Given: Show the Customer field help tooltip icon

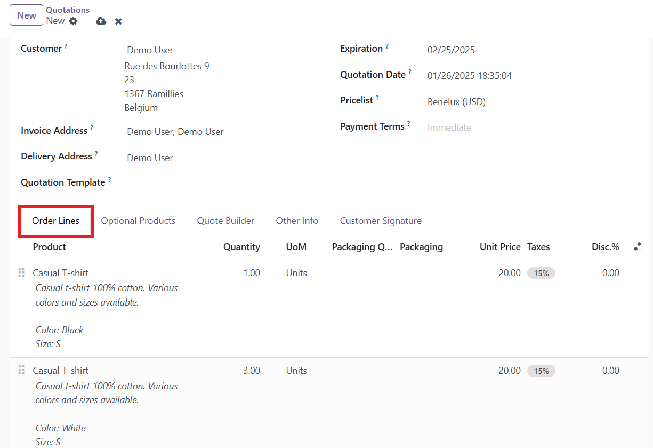Looking at the screenshot, I should 66,46.
